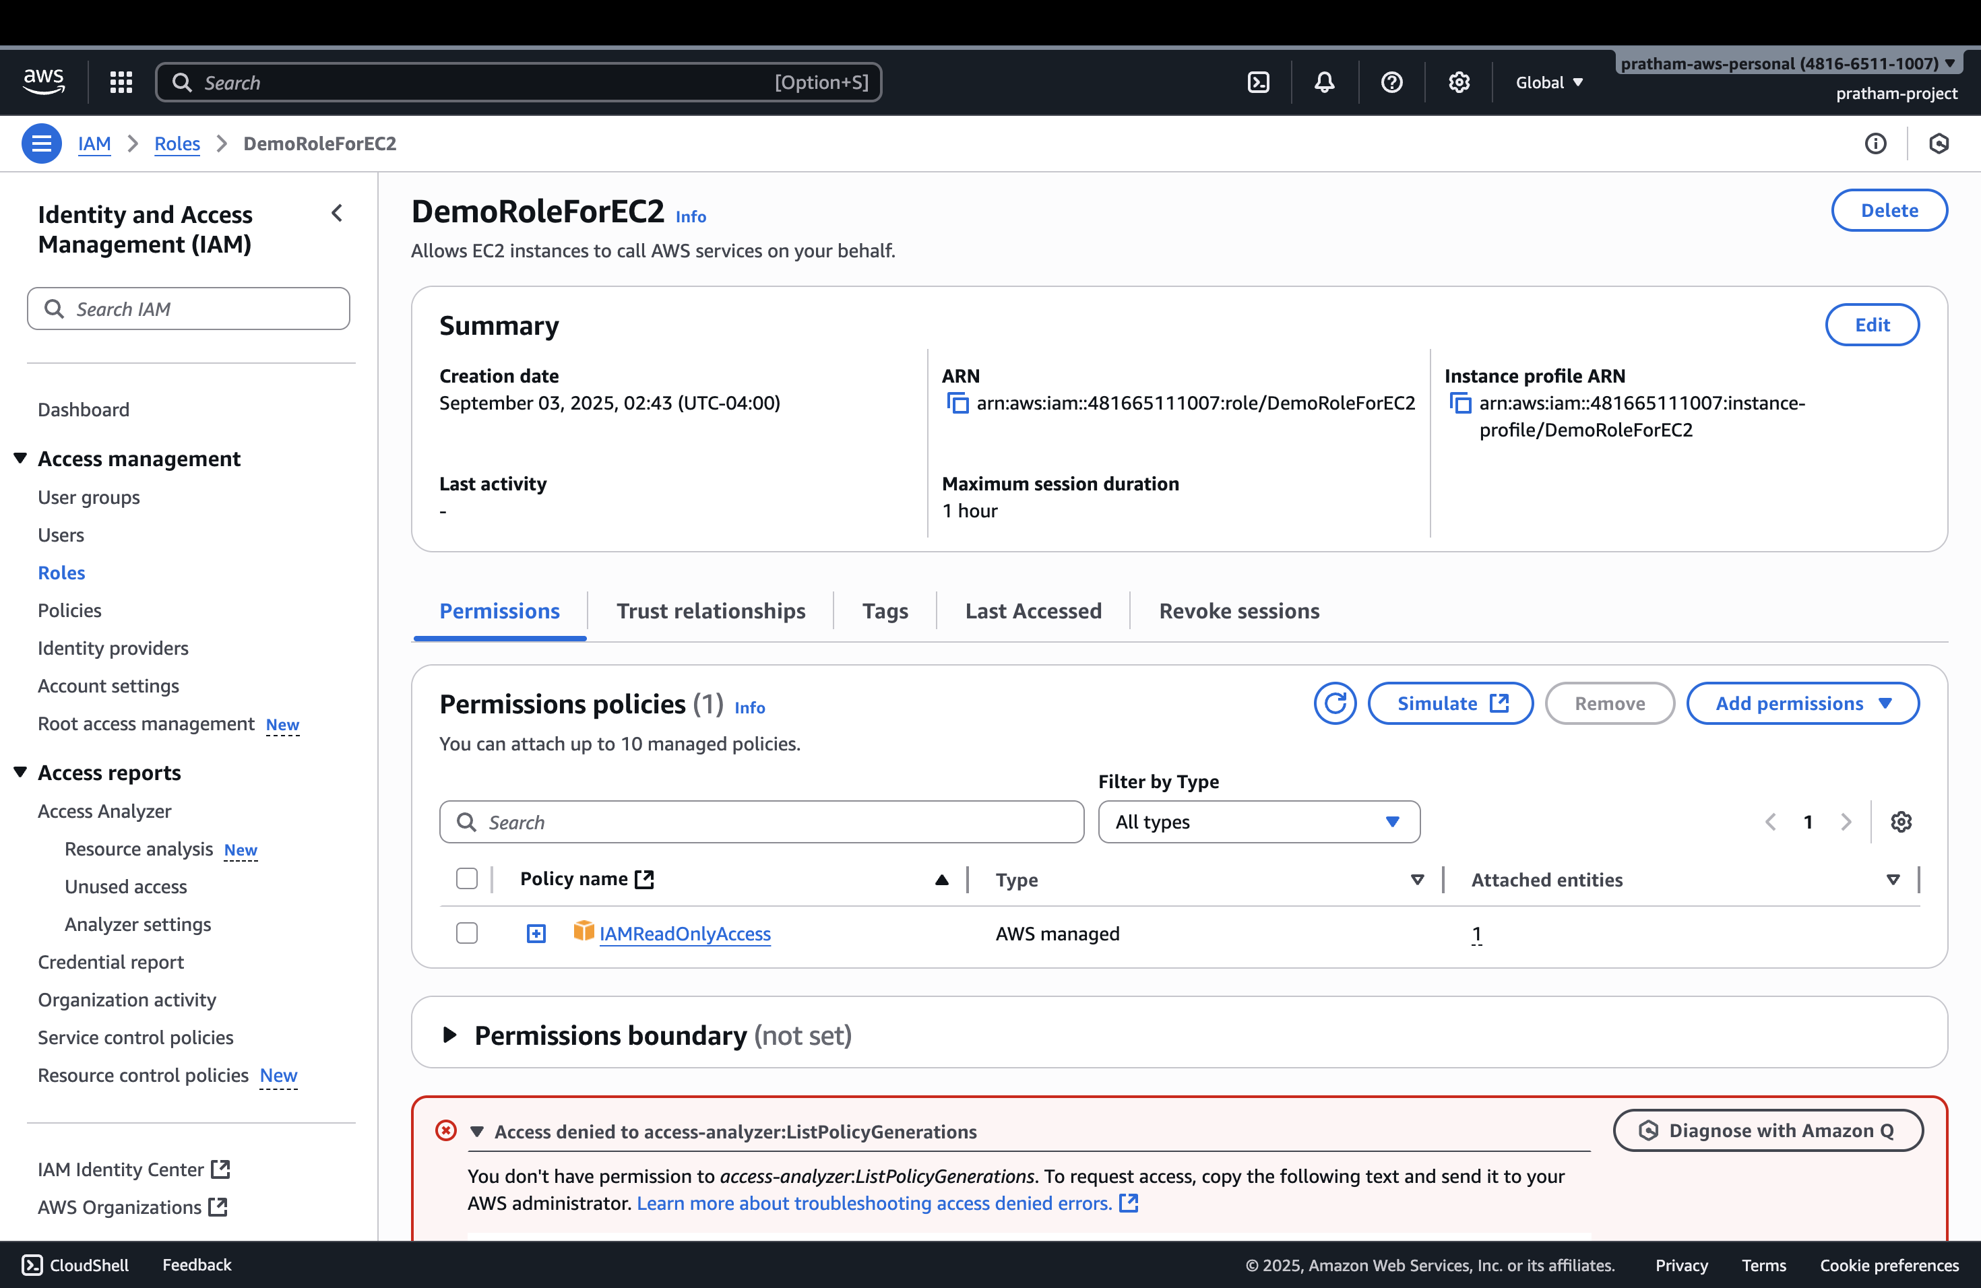Open the notifications bell icon

click(x=1324, y=82)
